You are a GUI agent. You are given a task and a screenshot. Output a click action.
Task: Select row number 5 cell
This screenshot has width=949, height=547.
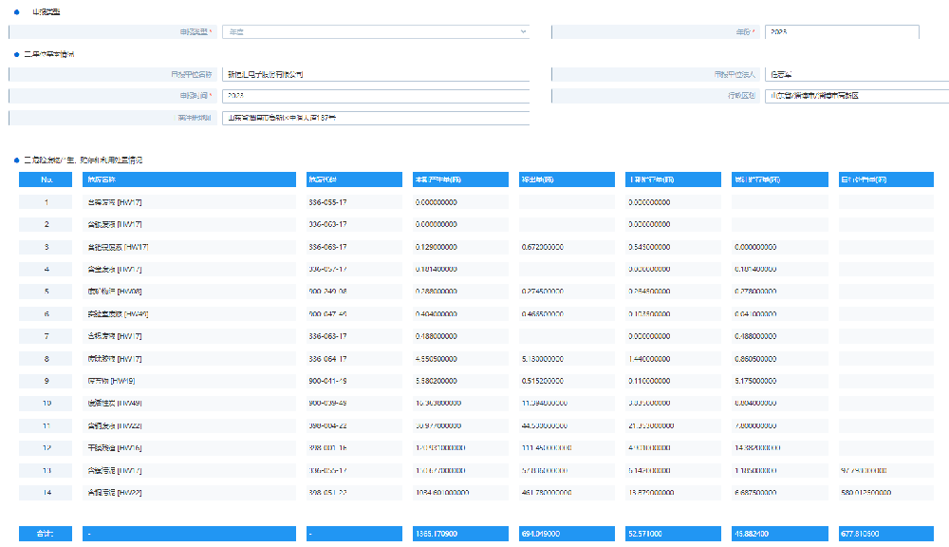[x=46, y=292]
